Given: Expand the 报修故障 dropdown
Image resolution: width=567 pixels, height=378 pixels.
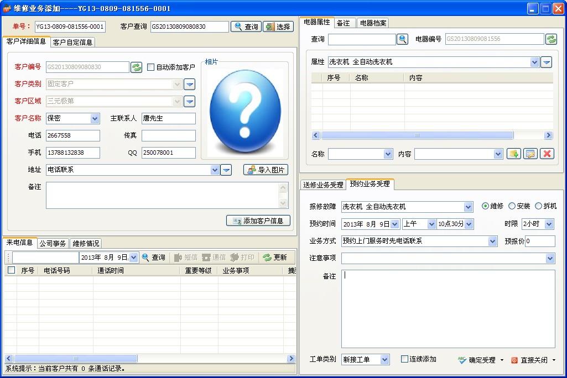Looking at the screenshot, I should coord(469,207).
